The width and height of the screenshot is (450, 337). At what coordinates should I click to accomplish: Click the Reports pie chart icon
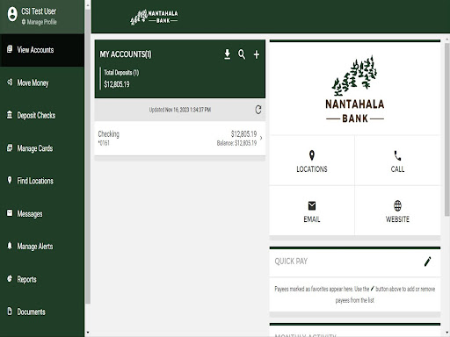(x=10, y=278)
